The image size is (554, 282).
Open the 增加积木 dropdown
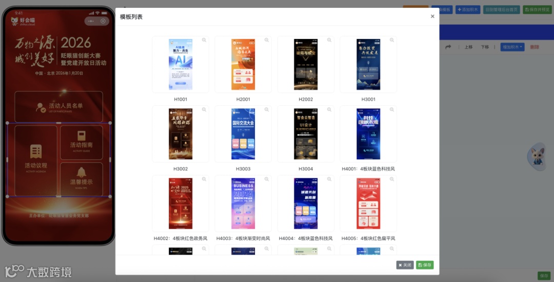[512, 47]
